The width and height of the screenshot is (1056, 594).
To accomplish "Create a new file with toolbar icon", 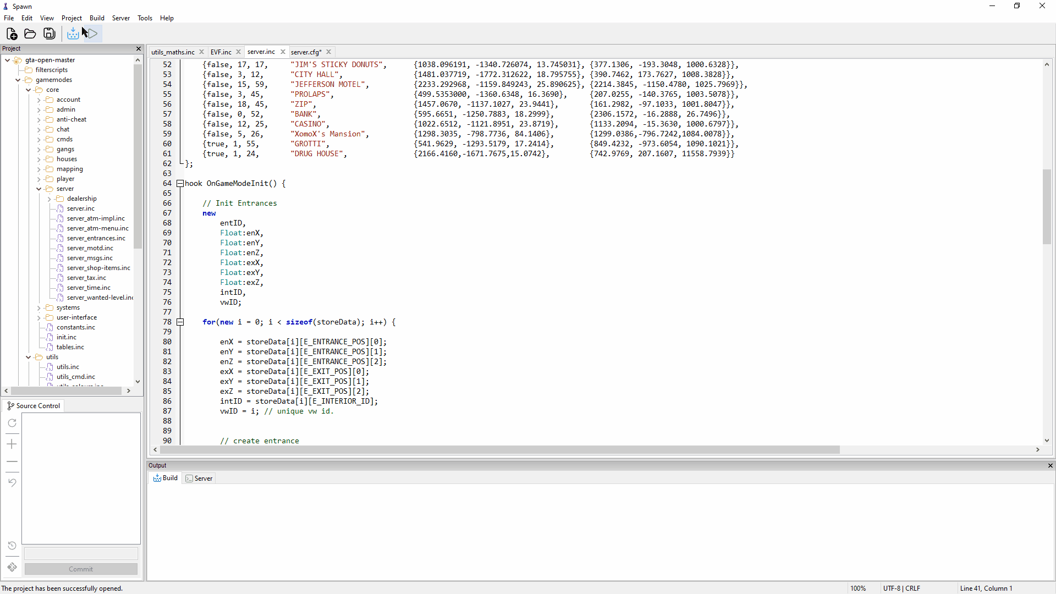I will tap(12, 34).
